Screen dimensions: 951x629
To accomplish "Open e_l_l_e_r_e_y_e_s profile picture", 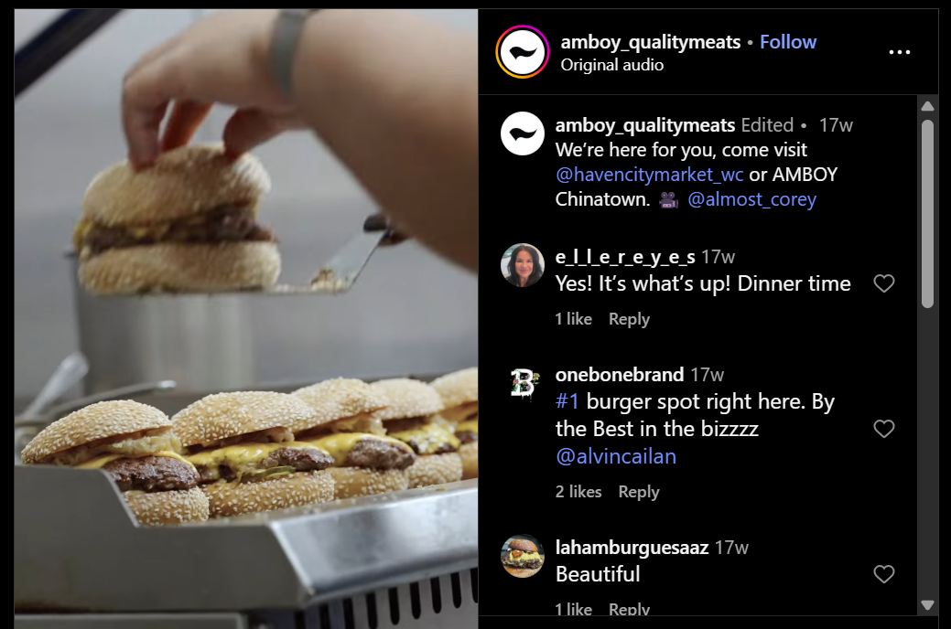I will (523, 265).
